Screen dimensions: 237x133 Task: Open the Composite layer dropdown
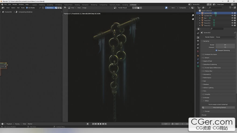point(184,8)
